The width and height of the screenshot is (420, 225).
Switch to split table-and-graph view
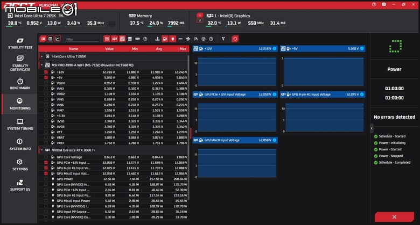tap(43, 39)
